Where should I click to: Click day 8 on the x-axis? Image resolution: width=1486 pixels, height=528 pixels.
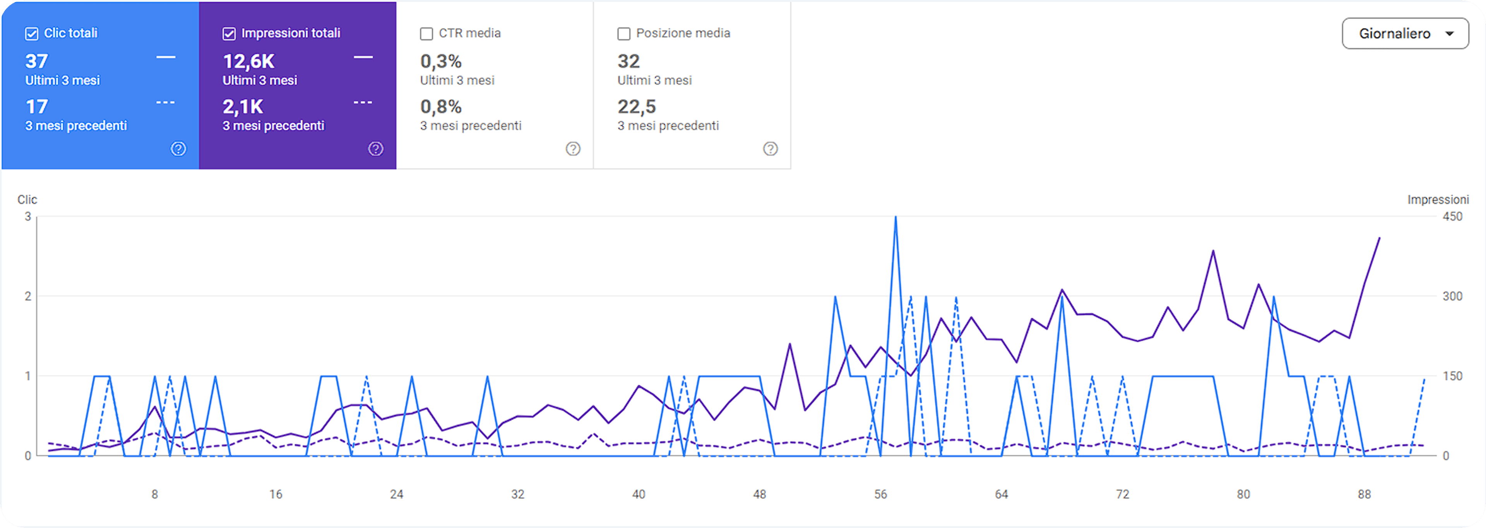(155, 494)
